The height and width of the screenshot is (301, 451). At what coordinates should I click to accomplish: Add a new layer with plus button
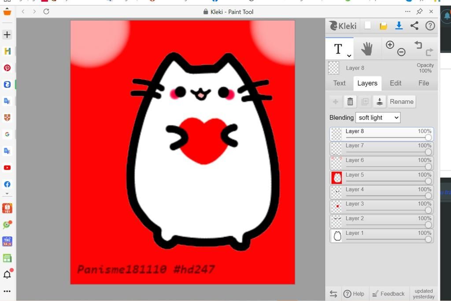(x=335, y=102)
